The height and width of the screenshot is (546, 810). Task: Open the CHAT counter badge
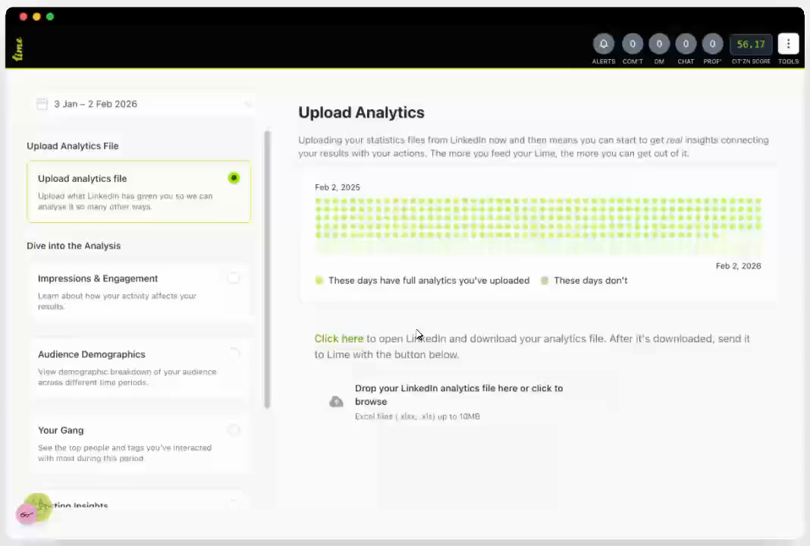pyautogui.click(x=686, y=44)
